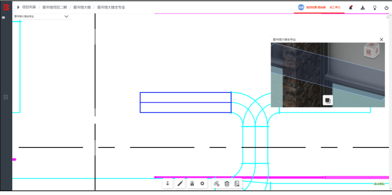This screenshot has width=392, height=195.
Task: Click the overlapping squares button in preview
Action: (x=328, y=100)
